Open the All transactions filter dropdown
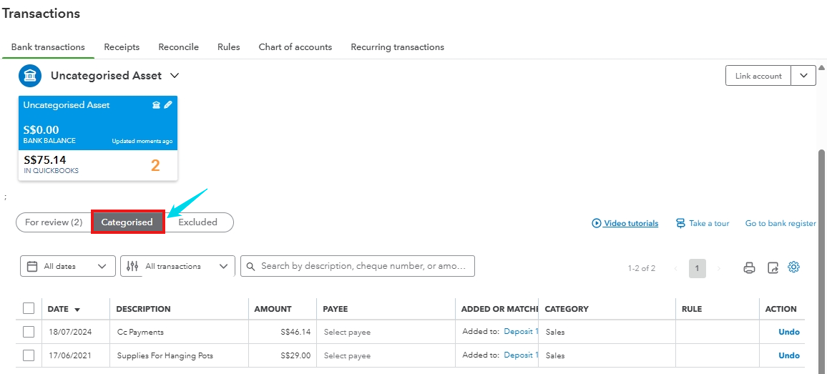 177,267
